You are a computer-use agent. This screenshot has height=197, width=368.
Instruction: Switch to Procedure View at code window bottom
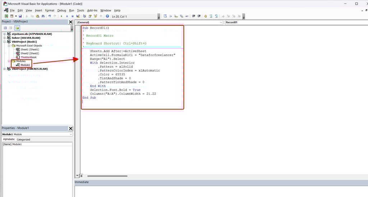pos(77,176)
